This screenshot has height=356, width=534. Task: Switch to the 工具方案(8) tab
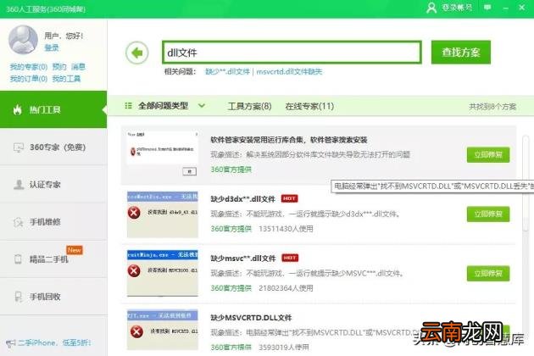pos(250,106)
